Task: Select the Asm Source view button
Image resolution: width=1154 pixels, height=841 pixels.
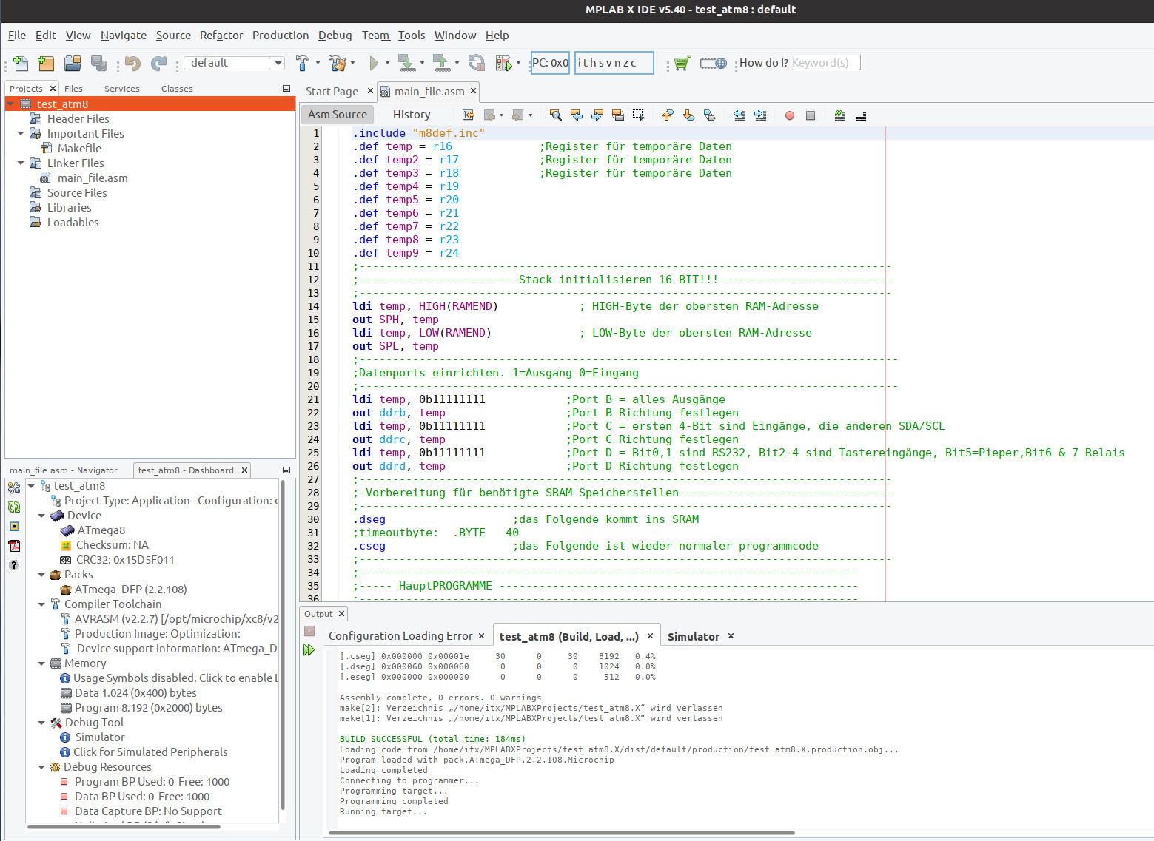Action: coord(338,115)
